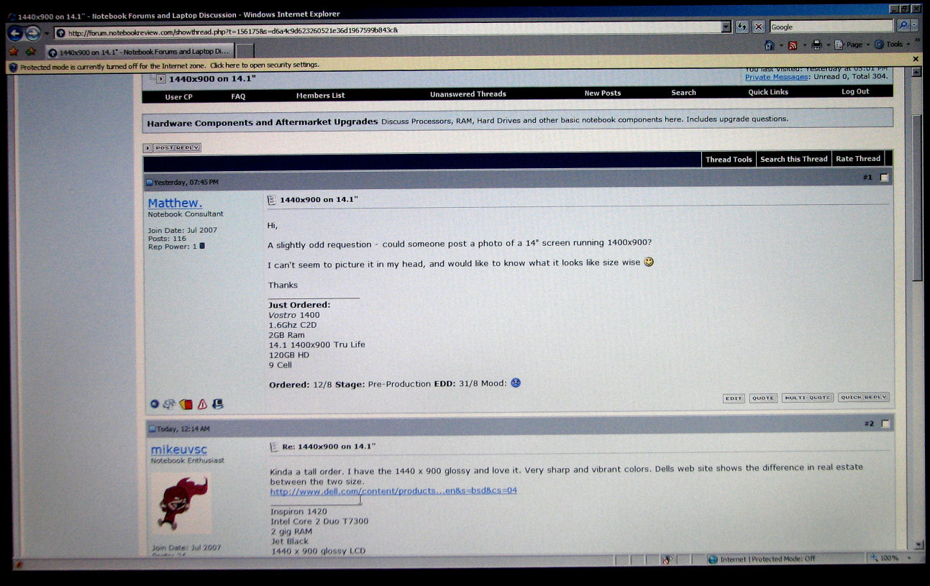Expand the Search this Thread menu

click(794, 159)
